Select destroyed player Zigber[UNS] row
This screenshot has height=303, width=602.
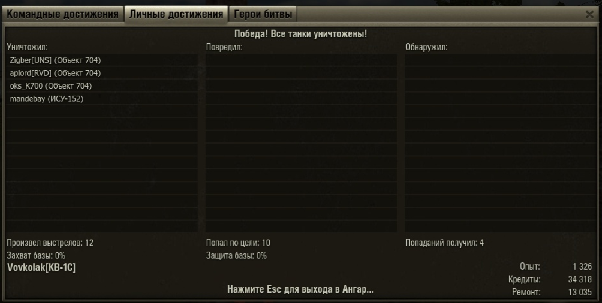tap(102, 60)
